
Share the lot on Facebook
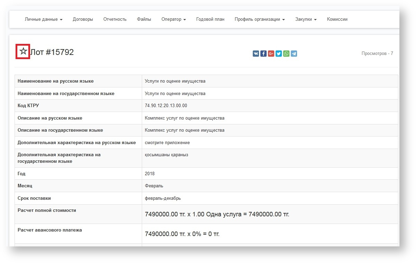[x=264, y=54]
